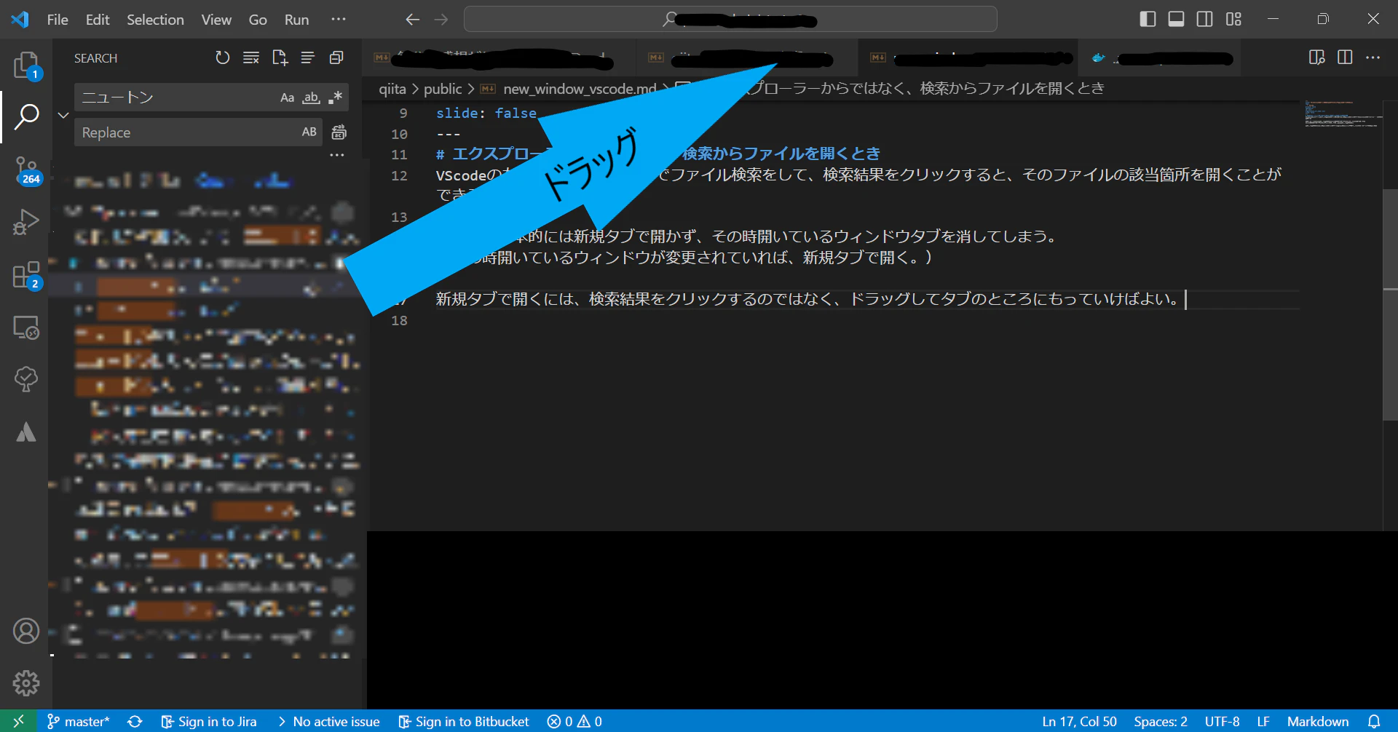Click the master* branch indicator
Image resolution: width=1398 pixels, height=732 pixels.
pos(78,721)
